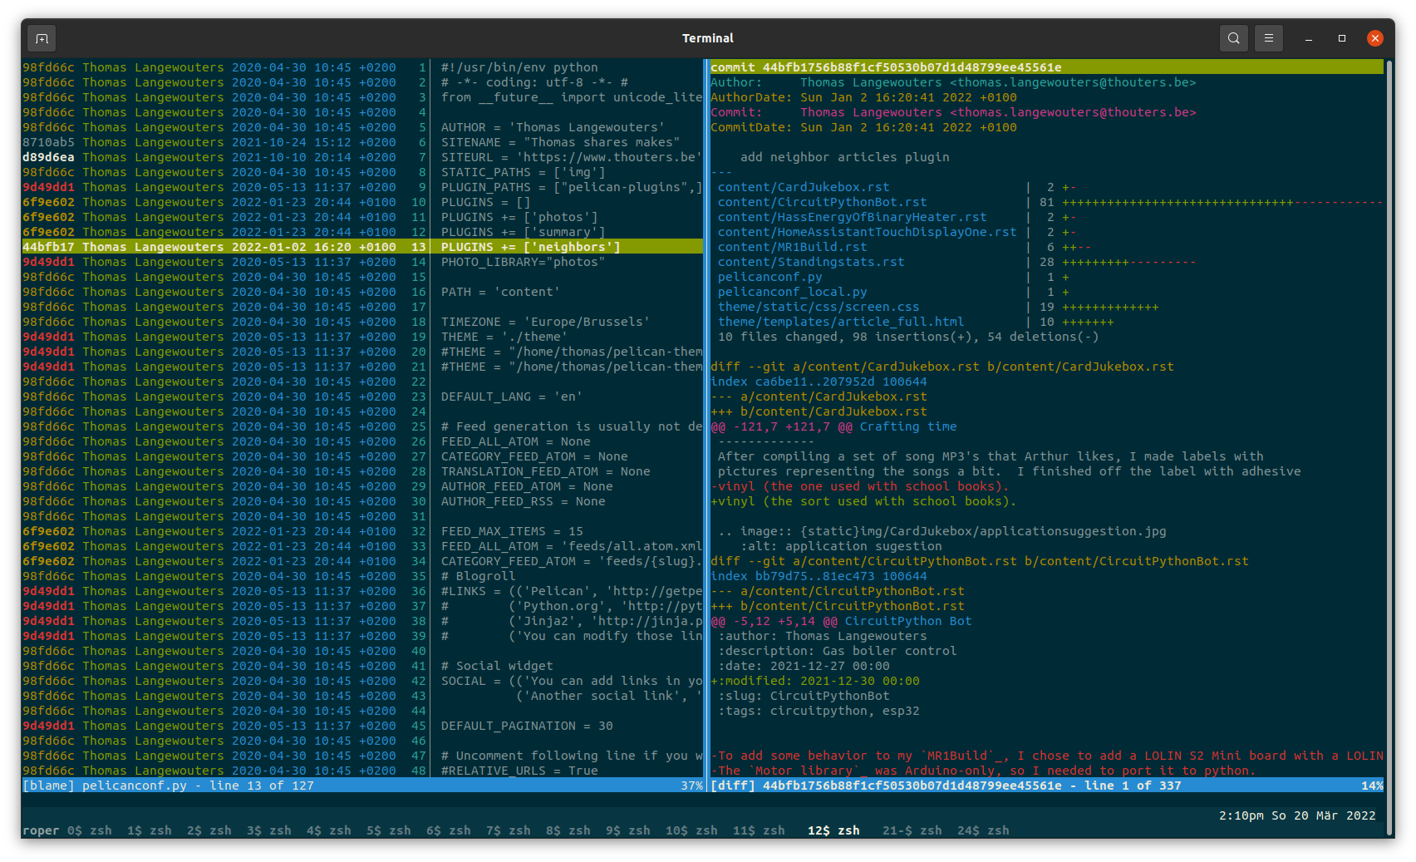Select theme/static/css/screen.css in diffstat
This screenshot has height=862, width=1416.
[x=819, y=307]
